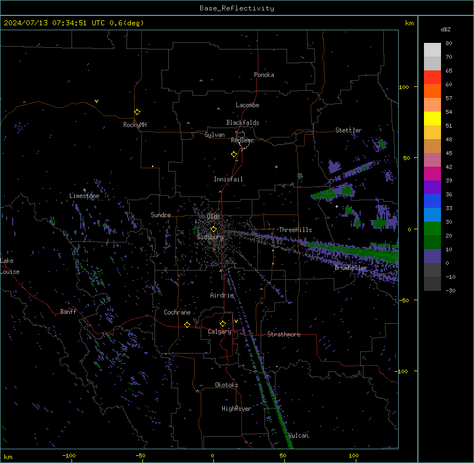474x463 pixels.
Task: Click the white asterisk east of Innisfail
Action: pyautogui.click(x=276, y=167)
